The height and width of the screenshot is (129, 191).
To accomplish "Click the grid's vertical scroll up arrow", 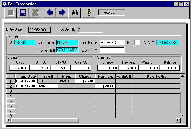I will tap(182, 76).
